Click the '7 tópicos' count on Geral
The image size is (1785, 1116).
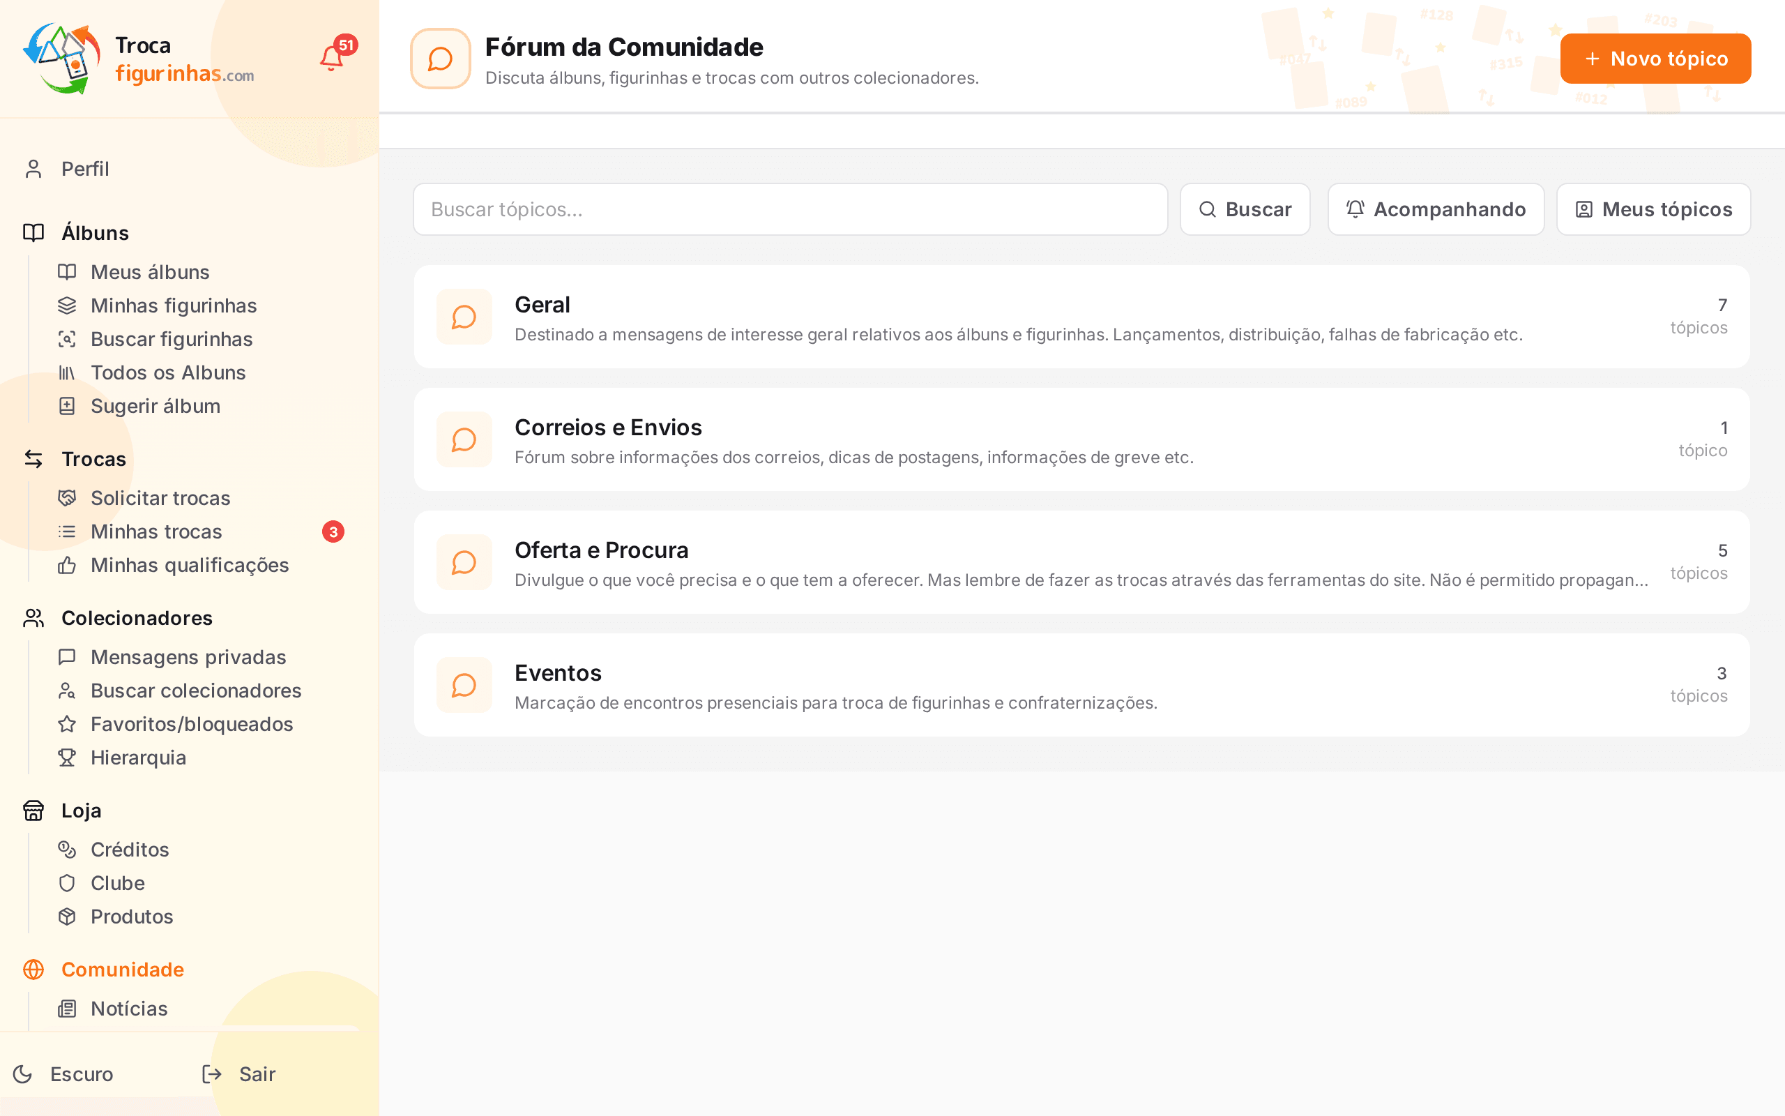click(x=1699, y=316)
